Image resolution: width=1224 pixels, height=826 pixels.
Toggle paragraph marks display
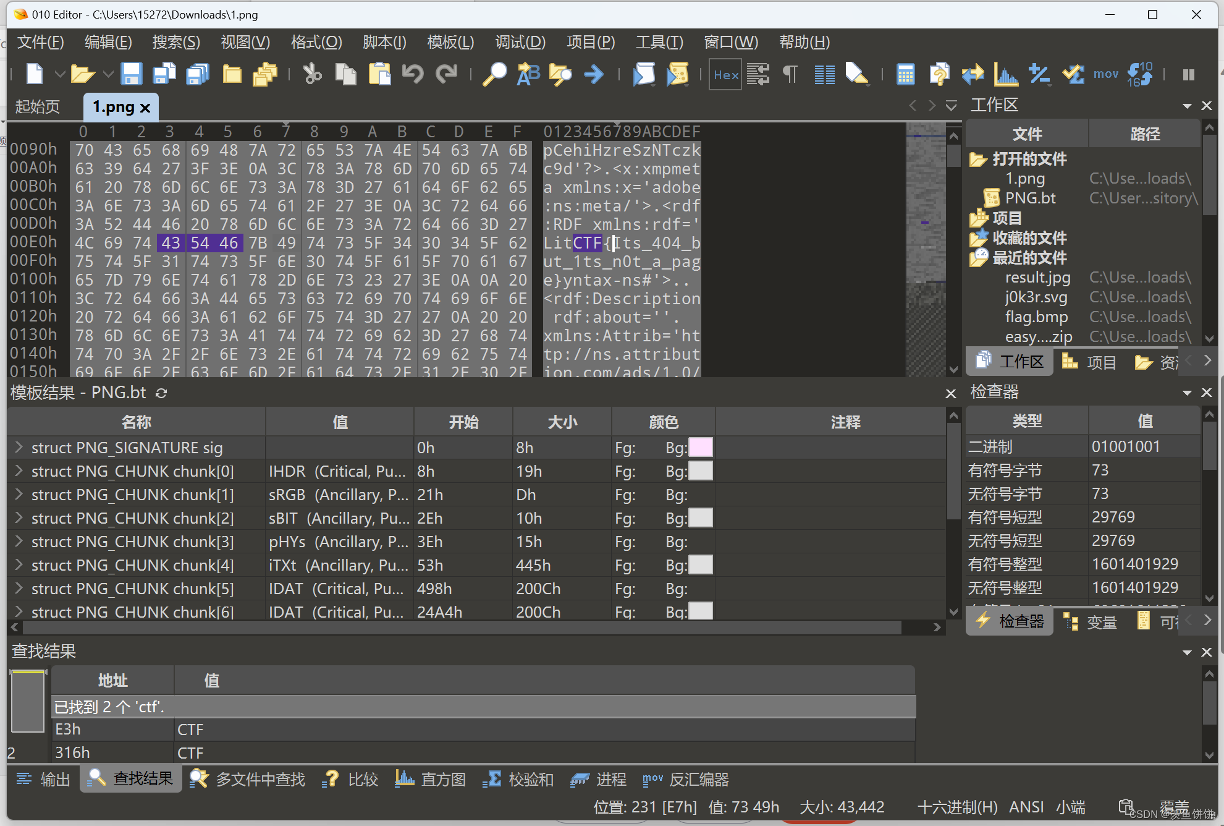click(x=790, y=74)
